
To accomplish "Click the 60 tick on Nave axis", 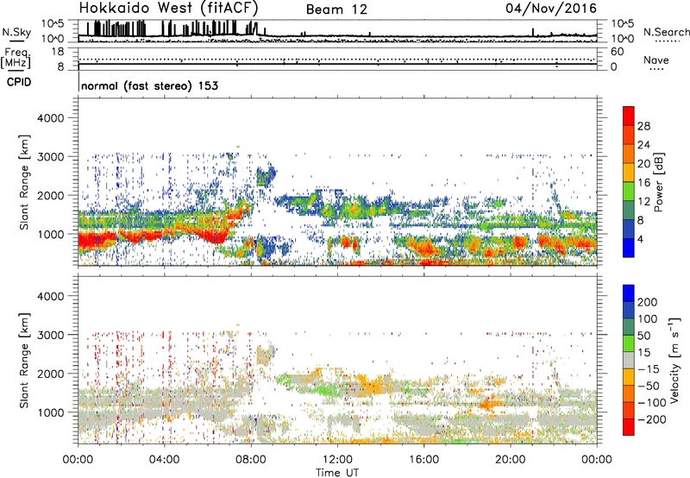I will (x=617, y=52).
